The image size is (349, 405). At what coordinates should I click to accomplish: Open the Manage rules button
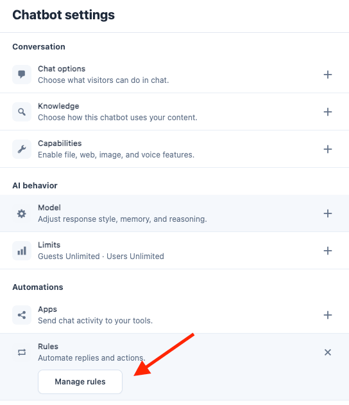tap(80, 381)
